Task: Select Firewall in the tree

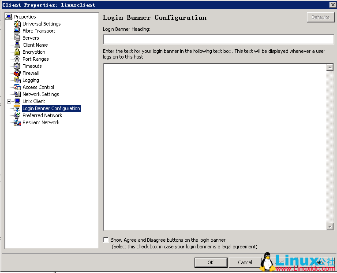Action: point(31,73)
